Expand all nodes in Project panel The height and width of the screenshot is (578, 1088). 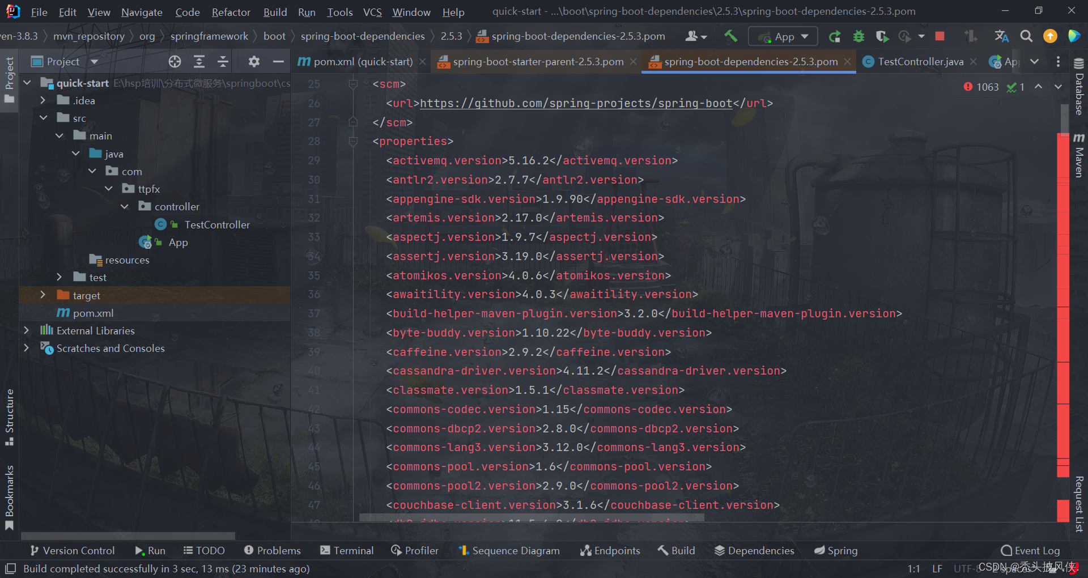[x=199, y=62]
